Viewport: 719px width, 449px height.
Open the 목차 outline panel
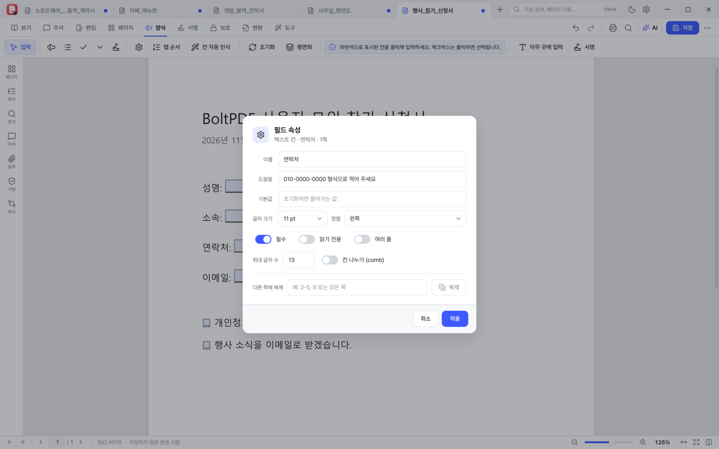pyautogui.click(x=12, y=94)
